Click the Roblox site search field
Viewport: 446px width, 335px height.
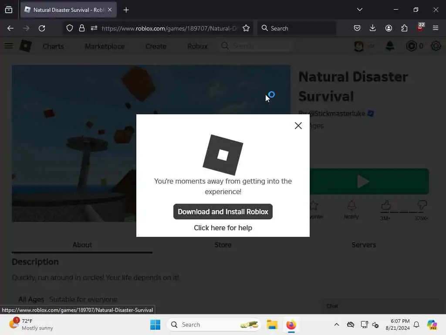256,46
